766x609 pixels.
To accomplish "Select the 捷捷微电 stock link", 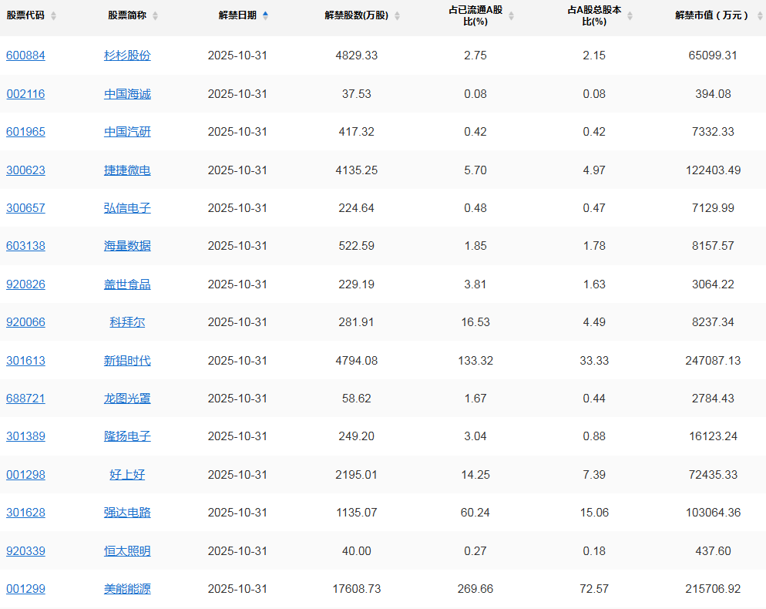I will [127, 170].
